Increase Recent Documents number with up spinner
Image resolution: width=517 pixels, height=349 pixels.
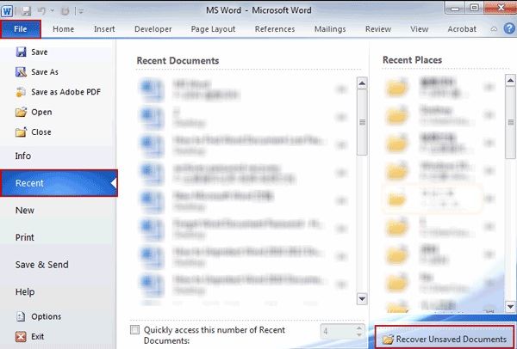point(359,328)
